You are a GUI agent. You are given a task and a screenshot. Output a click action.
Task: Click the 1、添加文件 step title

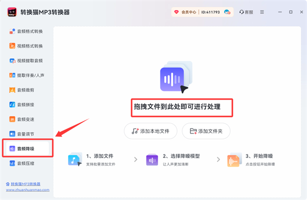coord(100,156)
